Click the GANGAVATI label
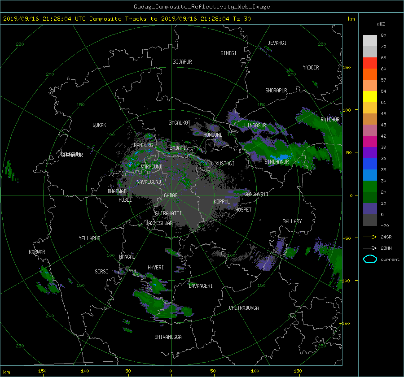404x377 pixels. point(256,194)
